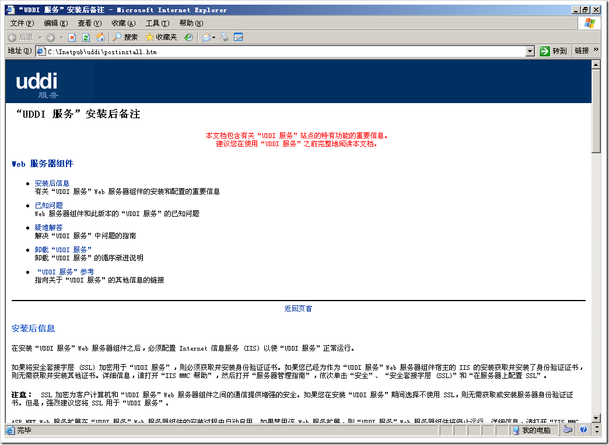Viewport: 609px width, 445px height.
Task: Click text 卸载“UDDI 服务”的循序渐进说明
Action: (x=89, y=257)
